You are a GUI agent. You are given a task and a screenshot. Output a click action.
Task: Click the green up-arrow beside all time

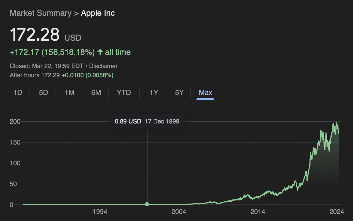pos(100,52)
